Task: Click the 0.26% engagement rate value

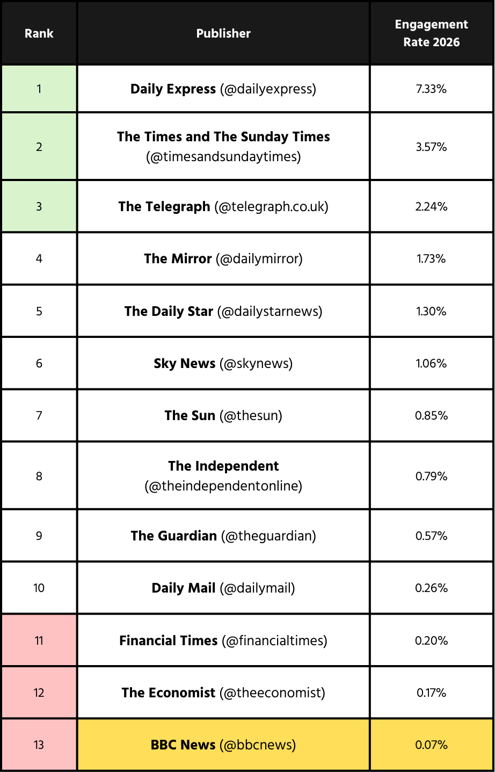Action: tap(431, 588)
